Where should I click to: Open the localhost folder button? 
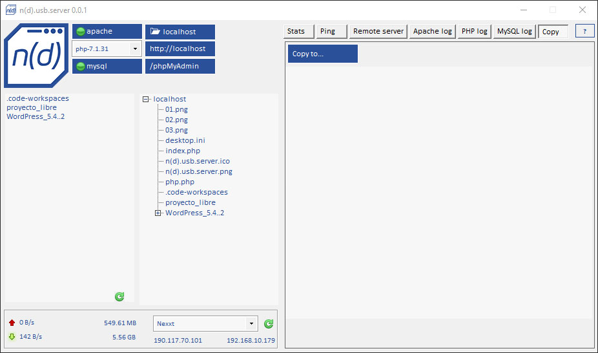180,32
